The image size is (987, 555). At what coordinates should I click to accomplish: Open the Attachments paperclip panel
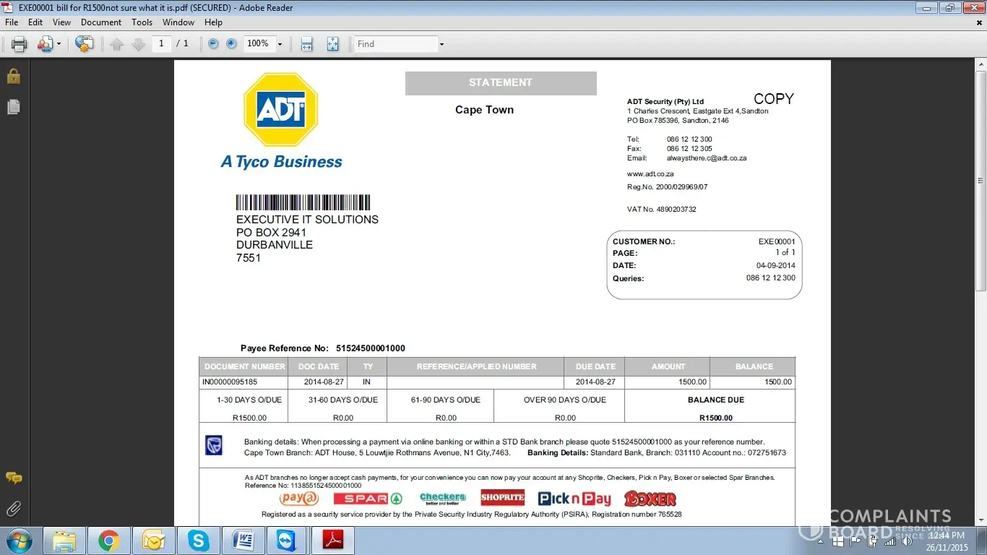(x=13, y=509)
